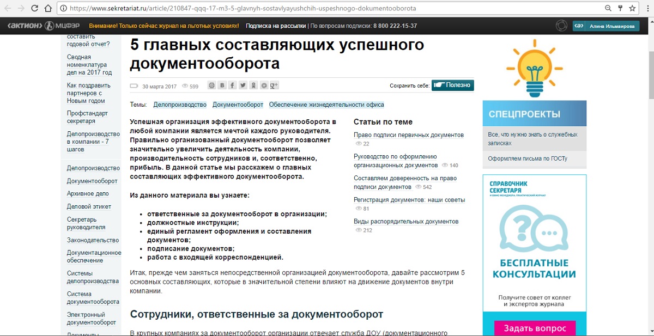Open the circular icon near user name
Viewport: 654px width, 336px height.
click(x=561, y=26)
